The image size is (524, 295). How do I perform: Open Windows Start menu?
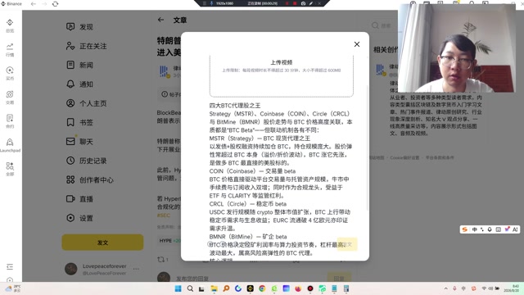pos(178,288)
